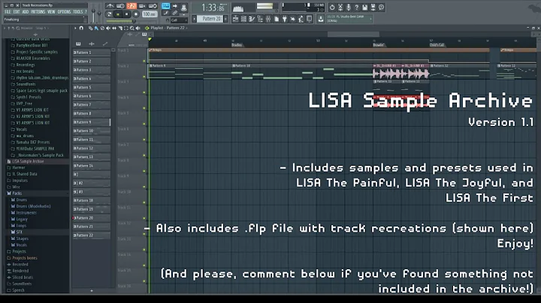Image resolution: width=541 pixels, height=303 pixels.
Task: Click the tempo display 100
Action: coord(150,14)
